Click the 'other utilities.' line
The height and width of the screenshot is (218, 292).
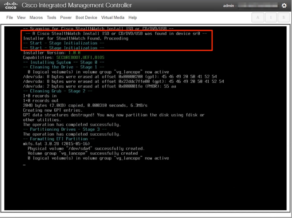[x=42, y=120]
